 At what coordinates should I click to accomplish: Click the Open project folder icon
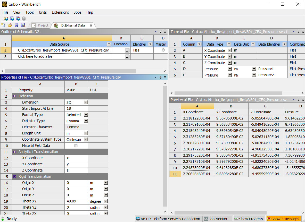tap(10, 25)
